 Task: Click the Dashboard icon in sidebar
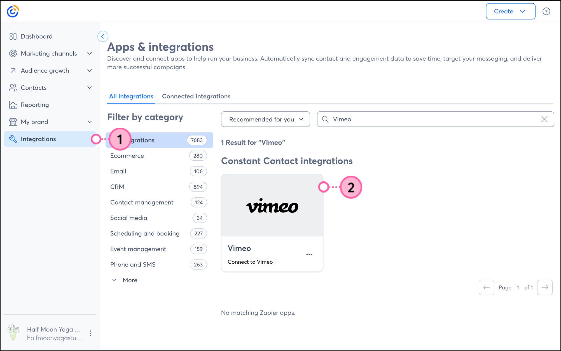[x=13, y=36]
